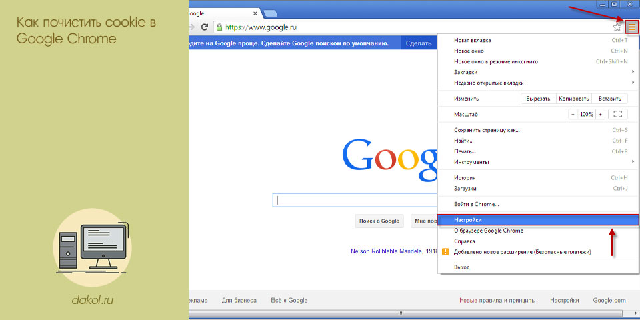Open 'Загрузки' from the menu

coord(538,189)
